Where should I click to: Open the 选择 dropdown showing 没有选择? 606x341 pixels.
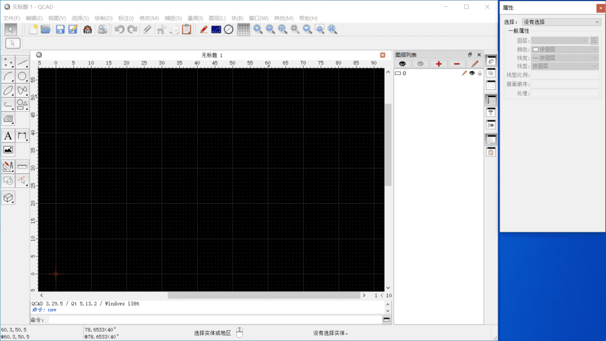click(x=562, y=22)
